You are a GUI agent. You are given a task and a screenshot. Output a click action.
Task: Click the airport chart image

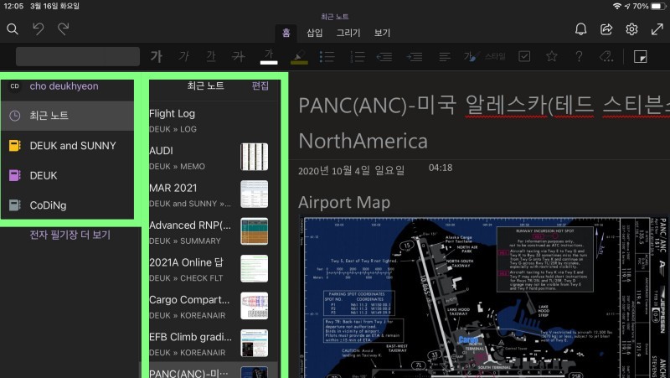click(484, 298)
